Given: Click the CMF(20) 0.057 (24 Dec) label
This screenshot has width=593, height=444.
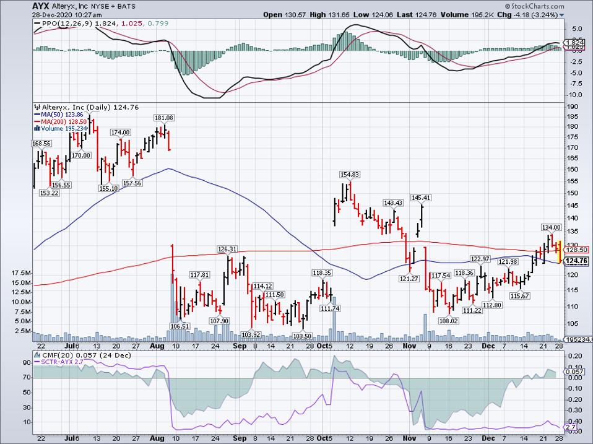Looking at the screenshot, I should pos(87,355).
